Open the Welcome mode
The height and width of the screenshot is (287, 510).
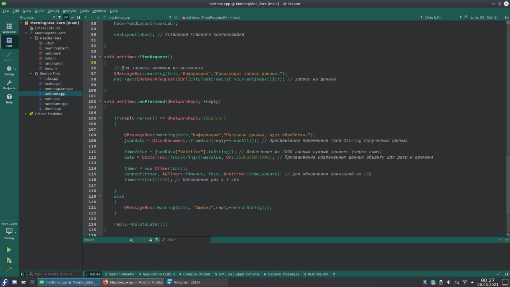[x=9, y=28]
